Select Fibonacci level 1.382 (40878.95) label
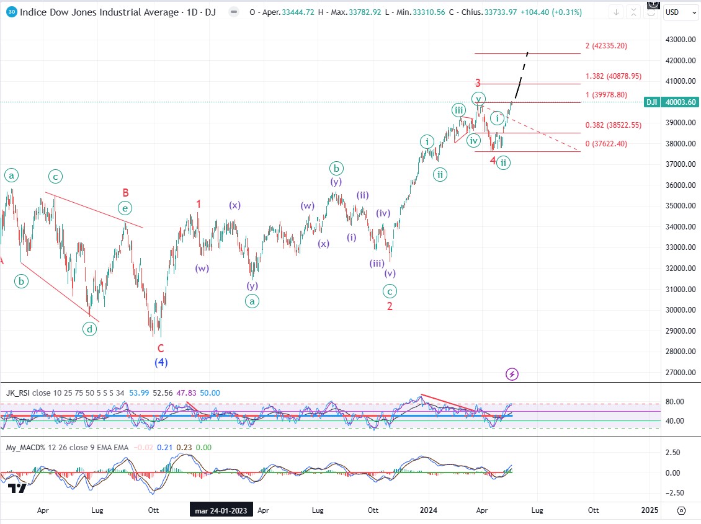This screenshot has height=524, width=701. (x=614, y=76)
